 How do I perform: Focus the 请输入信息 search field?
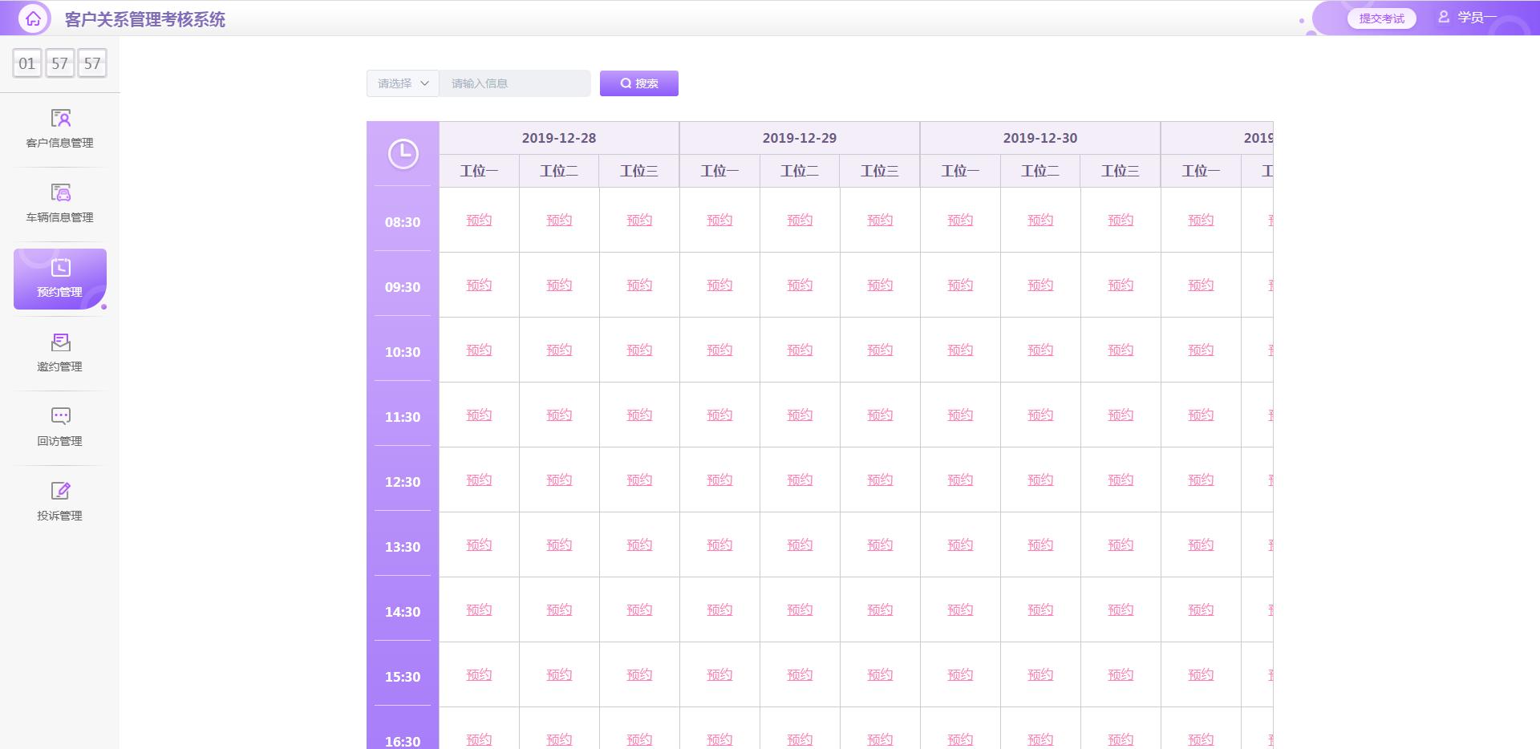click(514, 83)
